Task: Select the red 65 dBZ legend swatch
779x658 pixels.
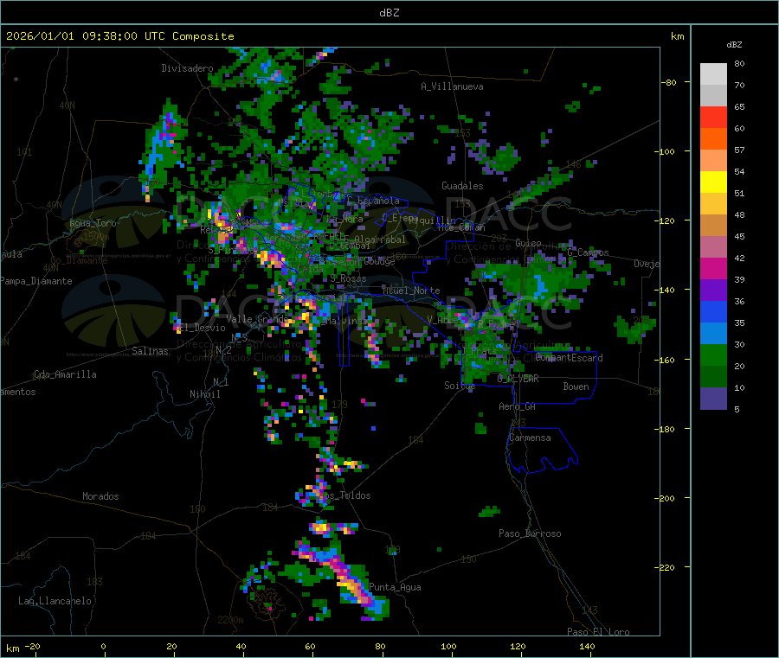Action: tap(713, 117)
